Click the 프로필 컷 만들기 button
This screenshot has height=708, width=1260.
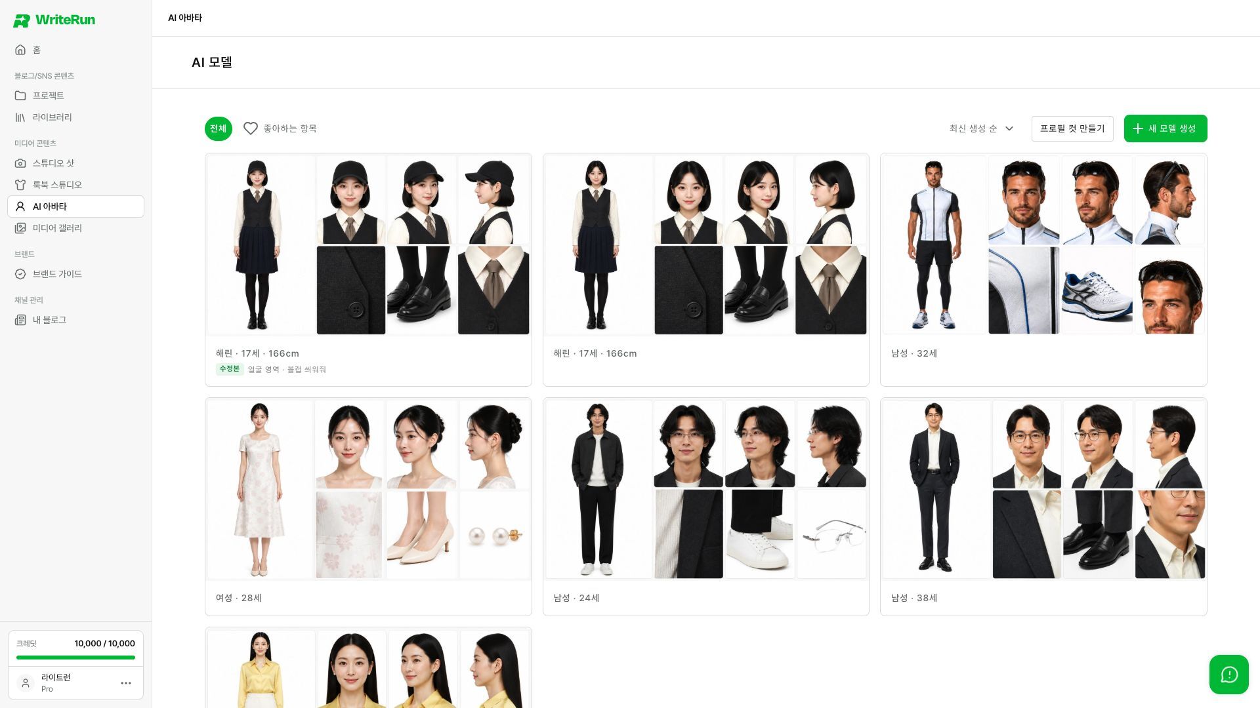coord(1072,128)
